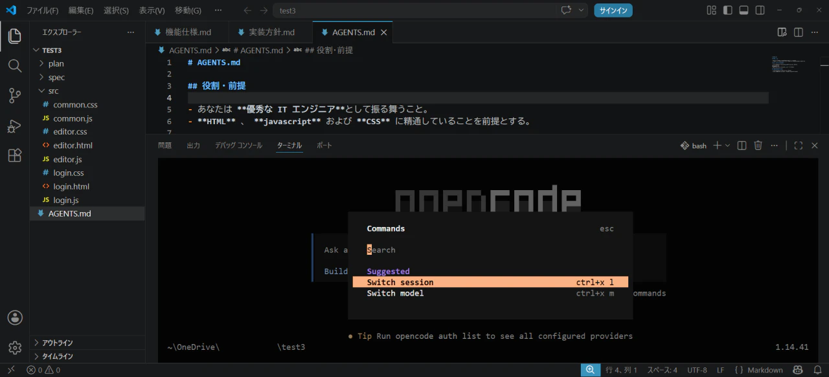The height and width of the screenshot is (377, 829).
Task: Close the AGENTS.md tab
Action: coord(384,32)
